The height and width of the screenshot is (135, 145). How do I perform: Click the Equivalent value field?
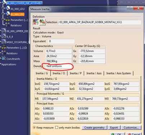pos(61,41)
